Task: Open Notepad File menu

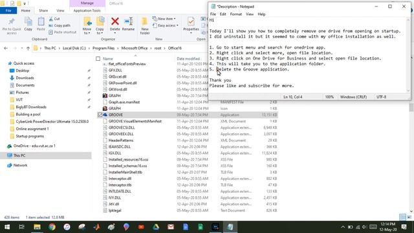Action: click(213, 14)
